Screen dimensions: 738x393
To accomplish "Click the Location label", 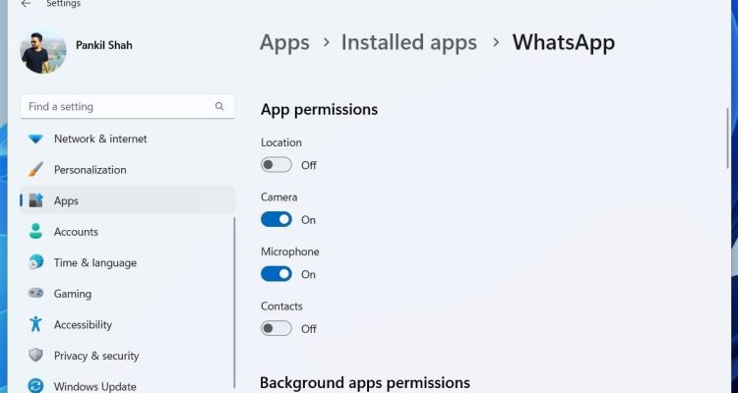I will click(281, 142).
